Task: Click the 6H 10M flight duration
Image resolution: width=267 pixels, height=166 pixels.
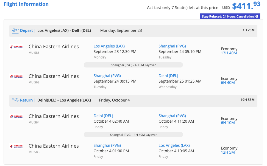Action: 228,123
